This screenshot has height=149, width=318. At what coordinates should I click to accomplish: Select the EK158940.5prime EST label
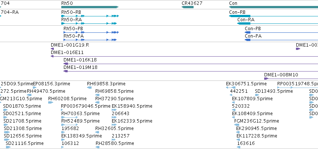[132, 106]
